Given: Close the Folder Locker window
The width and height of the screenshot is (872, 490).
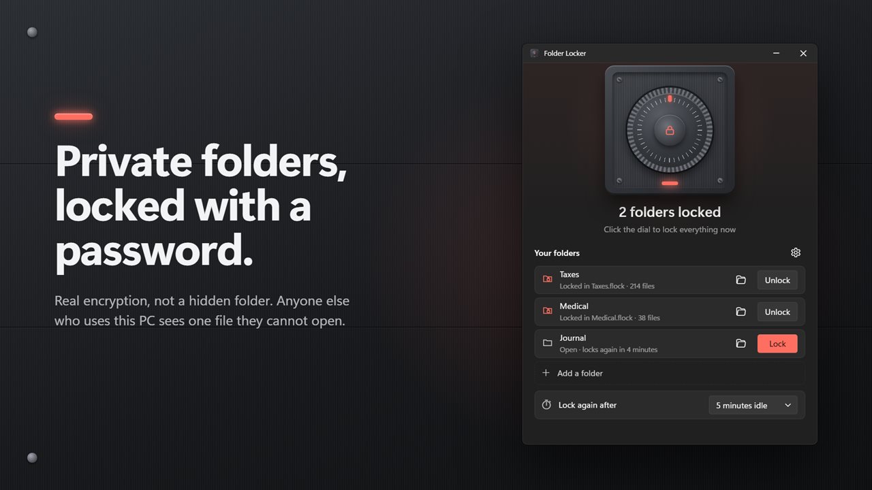Looking at the screenshot, I should (x=803, y=53).
